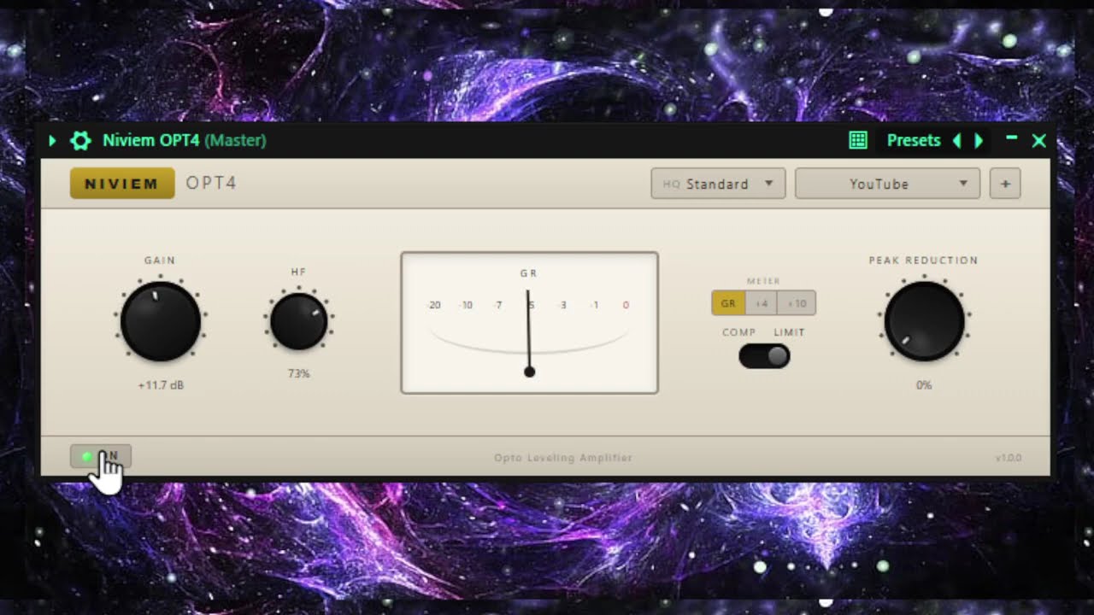Image resolution: width=1094 pixels, height=615 pixels.
Task: Click the NIVIEM logo badge
Action: pyautogui.click(x=122, y=184)
